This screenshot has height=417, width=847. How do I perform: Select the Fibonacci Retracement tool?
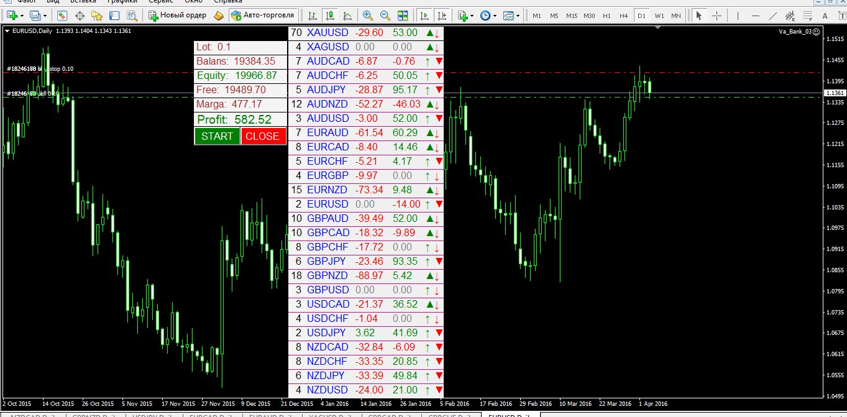click(808, 15)
